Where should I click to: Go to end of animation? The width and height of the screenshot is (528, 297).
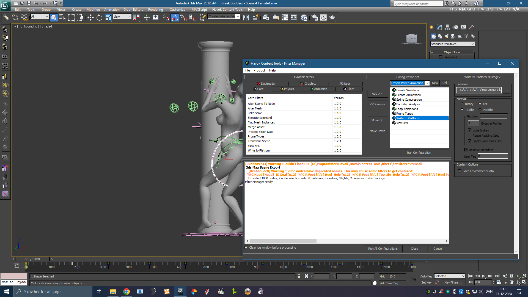coord(497,276)
